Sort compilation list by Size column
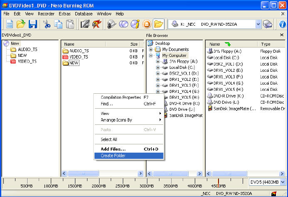Viewport: 288px width, 197px height. (x=122, y=44)
